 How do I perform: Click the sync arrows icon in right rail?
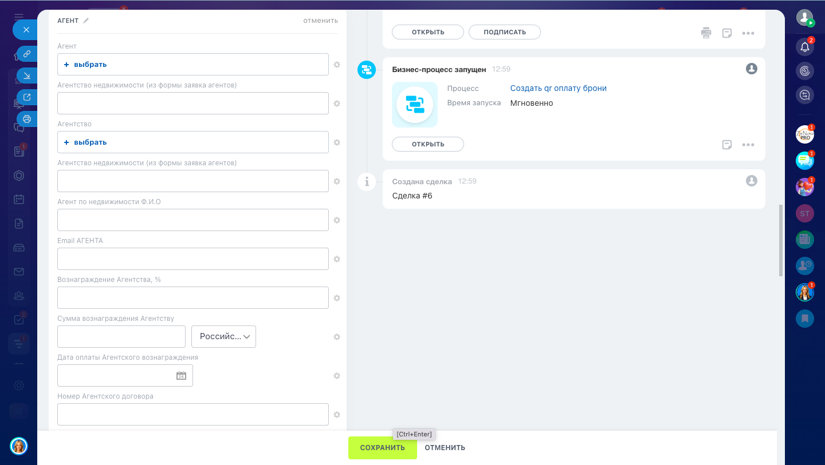(x=805, y=95)
